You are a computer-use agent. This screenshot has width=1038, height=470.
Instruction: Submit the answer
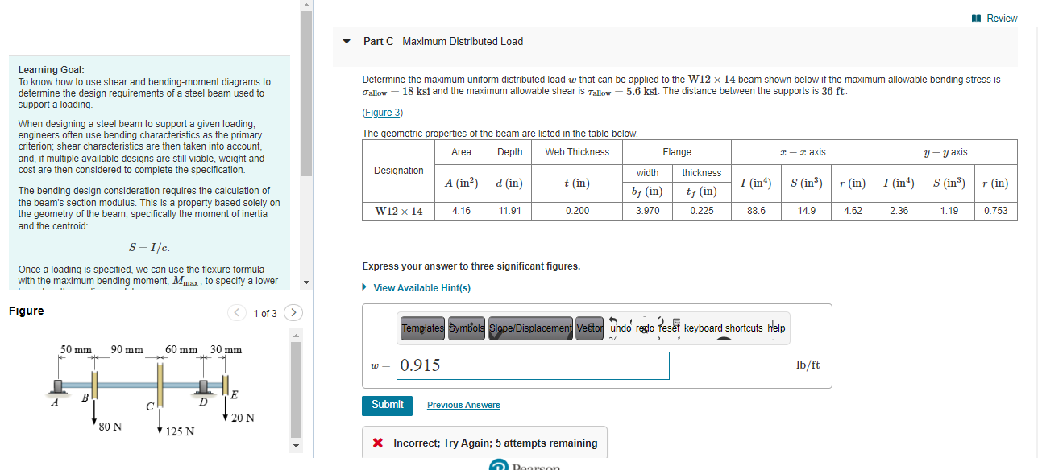click(387, 406)
